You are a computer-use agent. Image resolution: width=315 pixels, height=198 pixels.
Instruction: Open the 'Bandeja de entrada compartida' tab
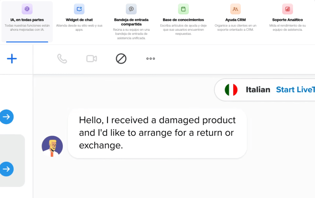coord(131,22)
